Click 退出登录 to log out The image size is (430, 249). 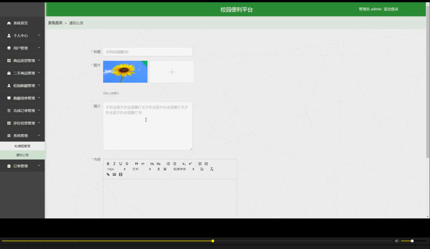(x=391, y=9)
